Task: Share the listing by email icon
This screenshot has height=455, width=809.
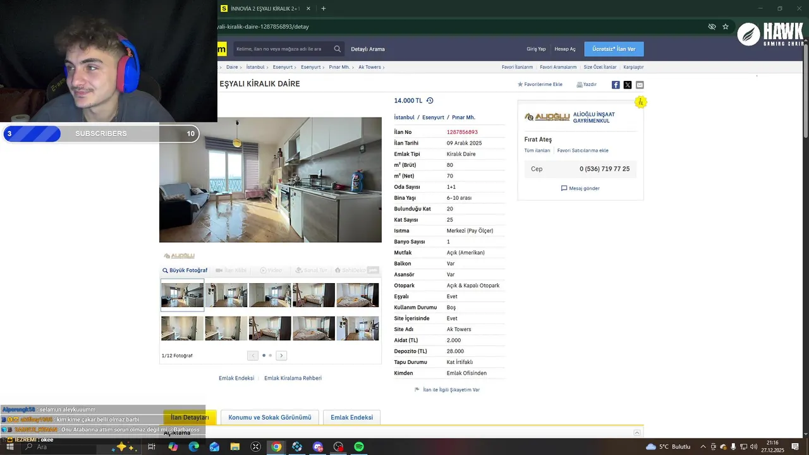Action: pyautogui.click(x=640, y=85)
